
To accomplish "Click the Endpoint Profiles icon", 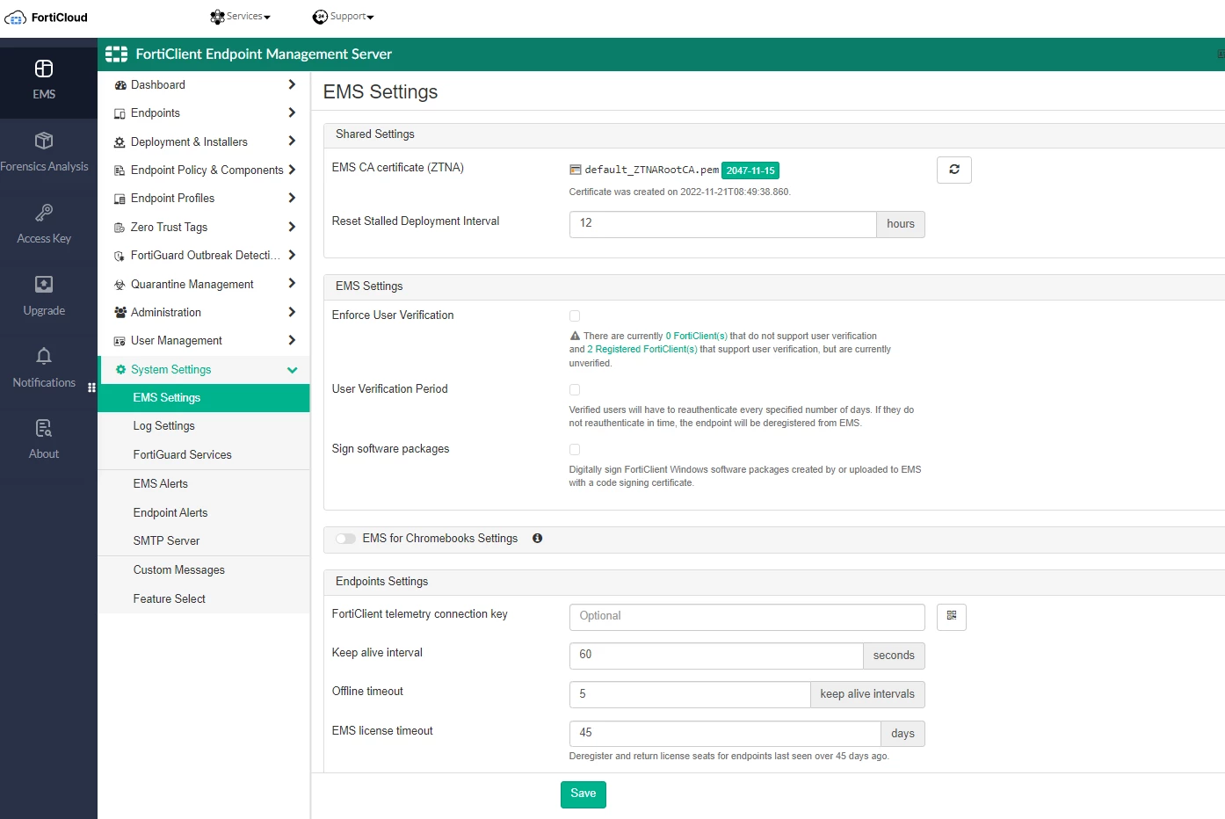I will click(x=120, y=199).
